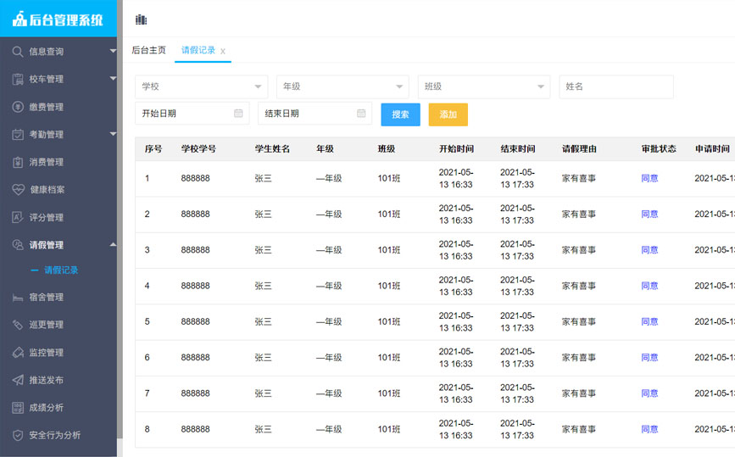Open the 健康档案 menu label
This screenshot has width=735, height=457.
(x=47, y=190)
